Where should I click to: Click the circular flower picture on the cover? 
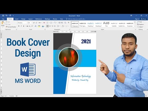(x=68, y=57)
